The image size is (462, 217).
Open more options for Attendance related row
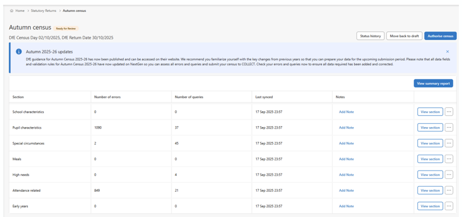point(449,190)
